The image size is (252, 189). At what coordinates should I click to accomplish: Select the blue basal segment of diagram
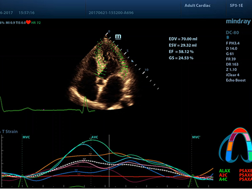tap(228, 156)
